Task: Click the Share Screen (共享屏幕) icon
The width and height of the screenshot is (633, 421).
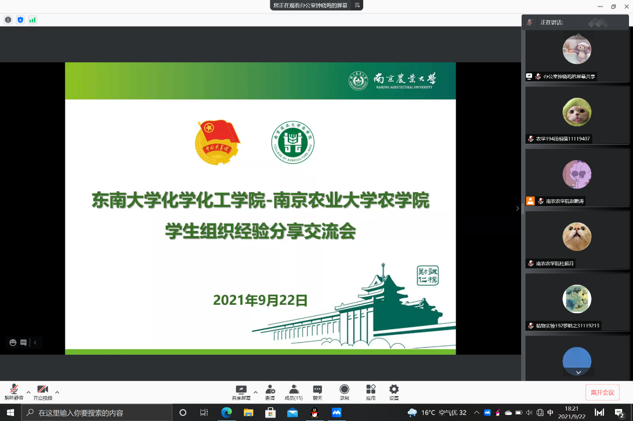Action: pyautogui.click(x=241, y=390)
